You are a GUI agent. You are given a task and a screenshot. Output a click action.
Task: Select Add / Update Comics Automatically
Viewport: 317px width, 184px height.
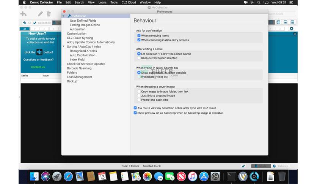pos(91,42)
